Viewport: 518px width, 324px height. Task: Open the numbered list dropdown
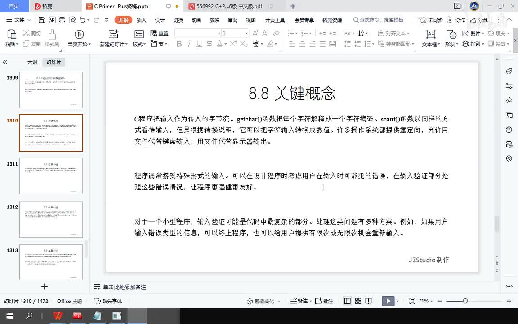[310, 33]
